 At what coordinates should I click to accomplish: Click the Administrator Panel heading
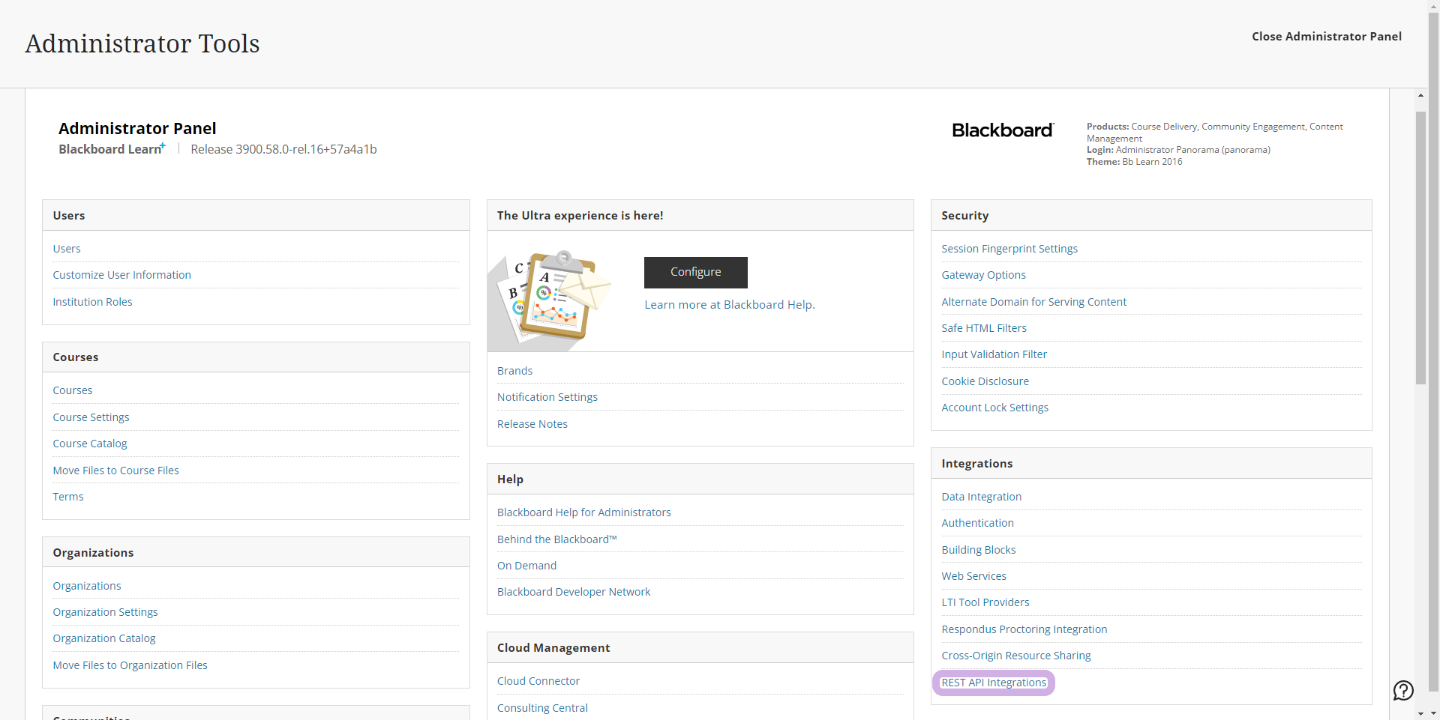[137, 129]
